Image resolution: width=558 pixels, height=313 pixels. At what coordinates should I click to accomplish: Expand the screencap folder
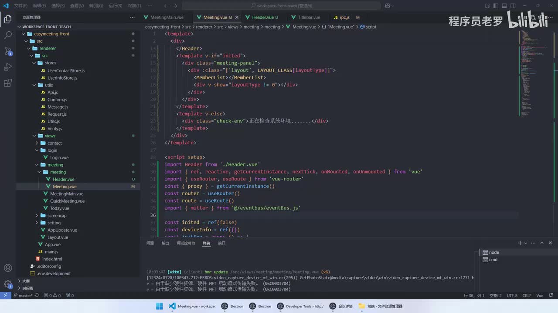(57, 216)
